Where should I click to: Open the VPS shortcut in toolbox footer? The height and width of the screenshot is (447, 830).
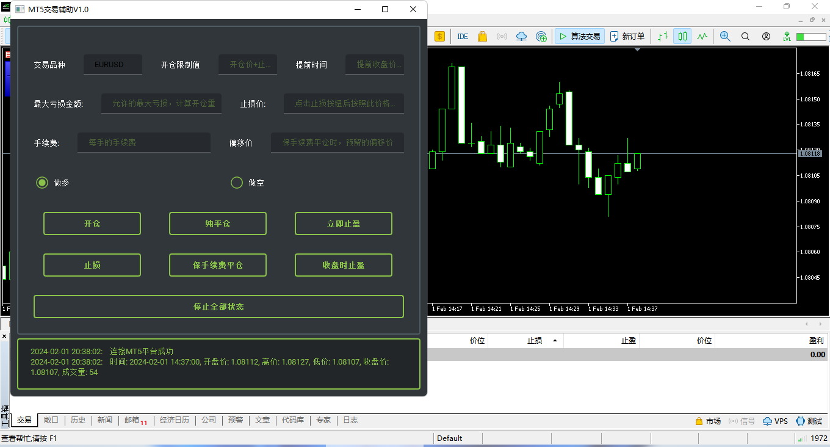pos(775,421)
